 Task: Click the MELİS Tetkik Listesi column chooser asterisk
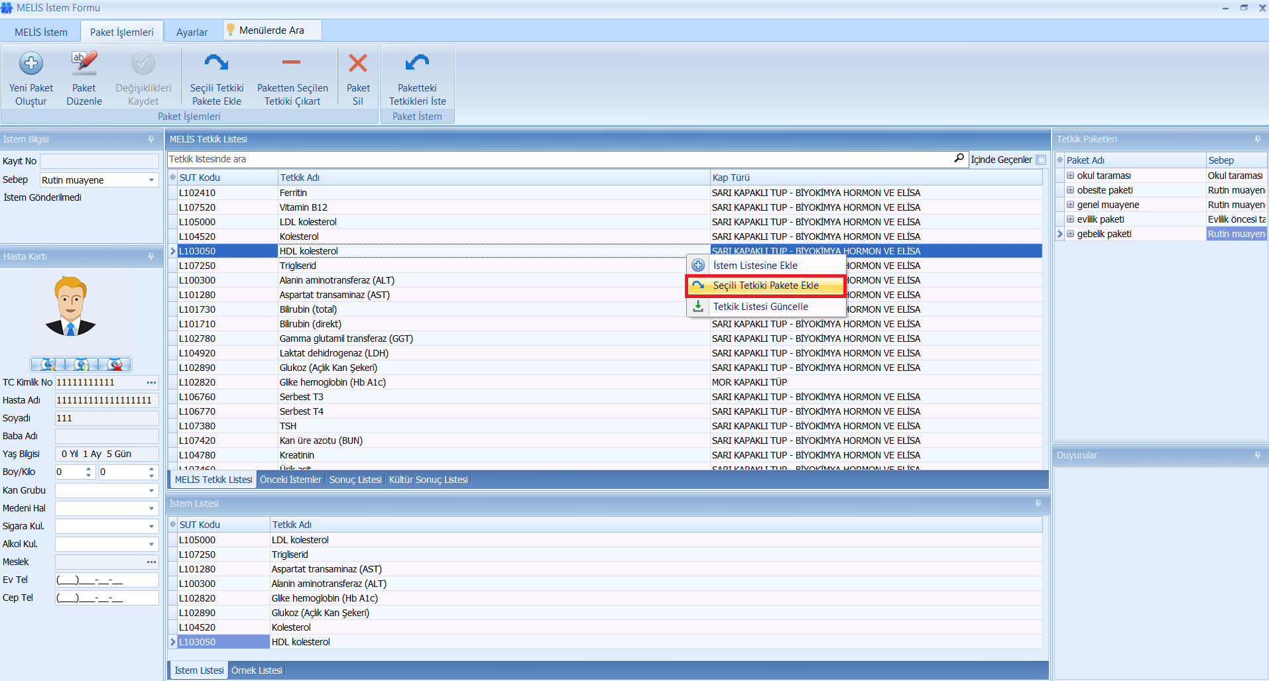[x=173, y=178]
